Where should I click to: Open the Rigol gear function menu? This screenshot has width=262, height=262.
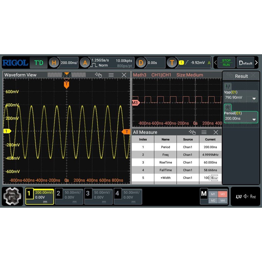(x=12, y=196)
